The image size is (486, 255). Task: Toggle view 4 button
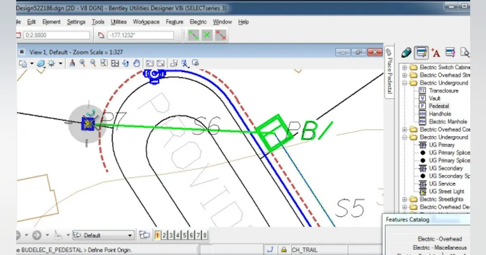pyautogui.click(x=178, y=235)
